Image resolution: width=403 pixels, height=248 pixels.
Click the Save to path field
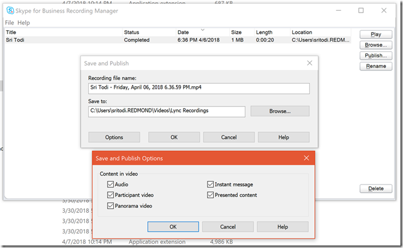(x=167, y=111)
